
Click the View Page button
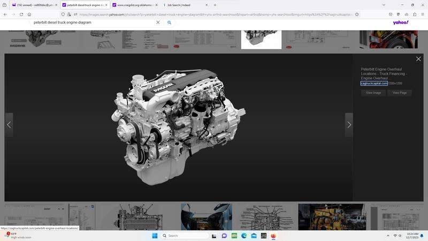click(x=399, y=93)
